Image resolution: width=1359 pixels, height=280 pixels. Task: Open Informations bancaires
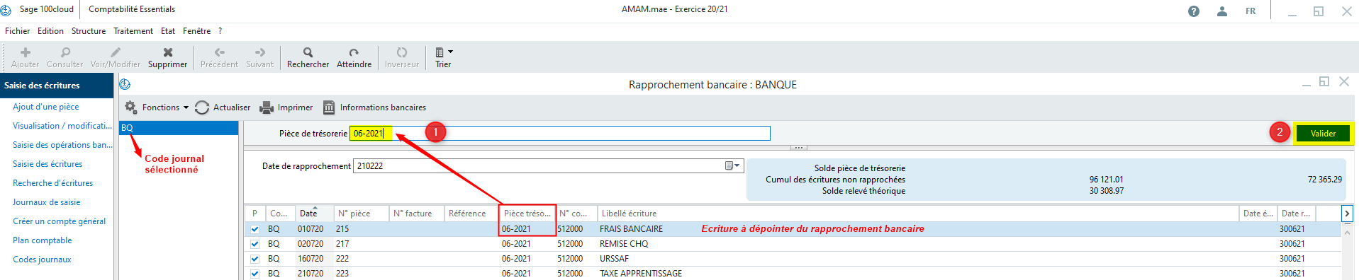click(374, 107)
